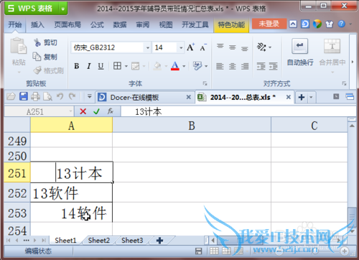Click the Cut scissors icon

tap(37, 42)
